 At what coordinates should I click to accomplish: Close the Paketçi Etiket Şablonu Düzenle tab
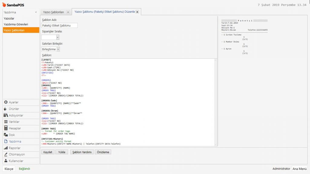click(137, 12)
